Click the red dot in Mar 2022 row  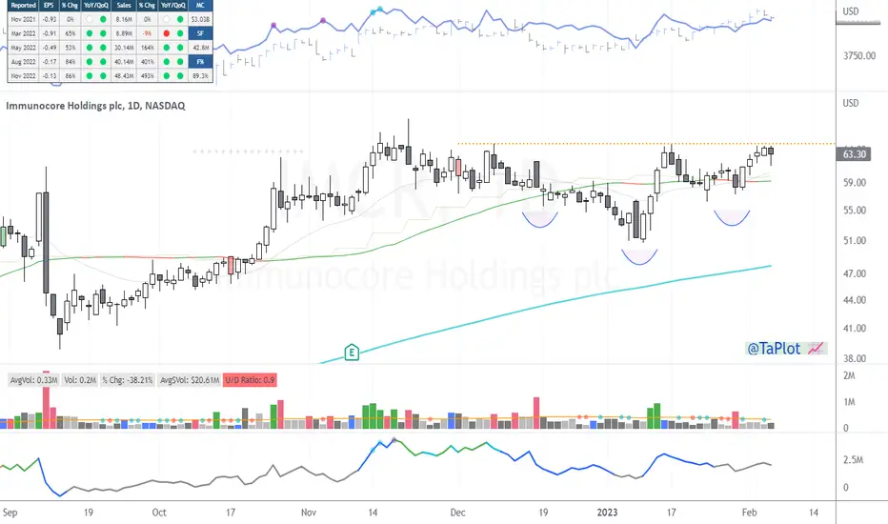167,33
